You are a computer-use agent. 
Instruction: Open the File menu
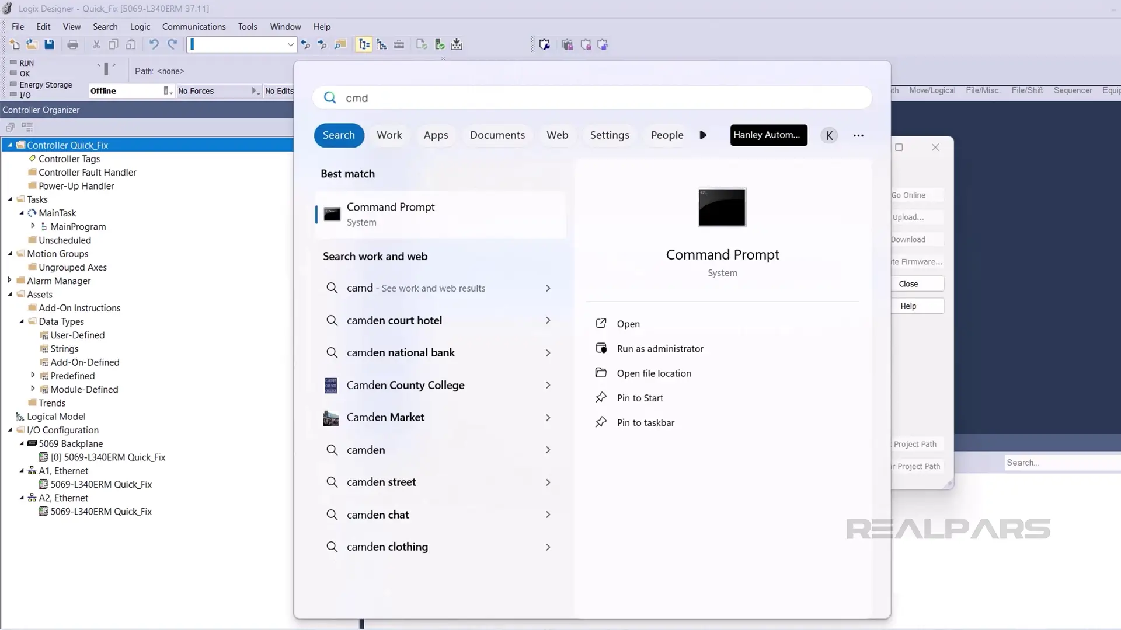tap(18, 27)
